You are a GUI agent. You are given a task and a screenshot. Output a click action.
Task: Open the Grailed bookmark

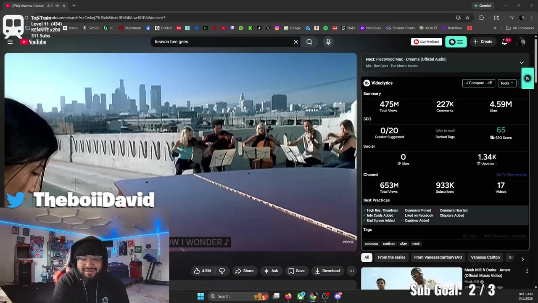tap(164, 28)
